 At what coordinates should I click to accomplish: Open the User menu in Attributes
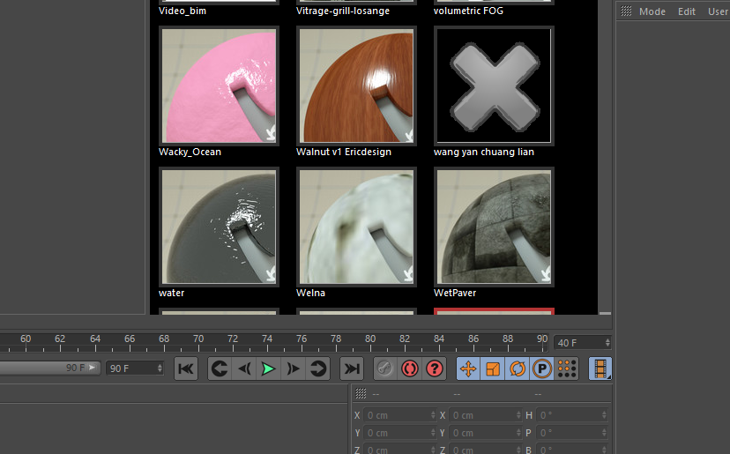(718, 11)
